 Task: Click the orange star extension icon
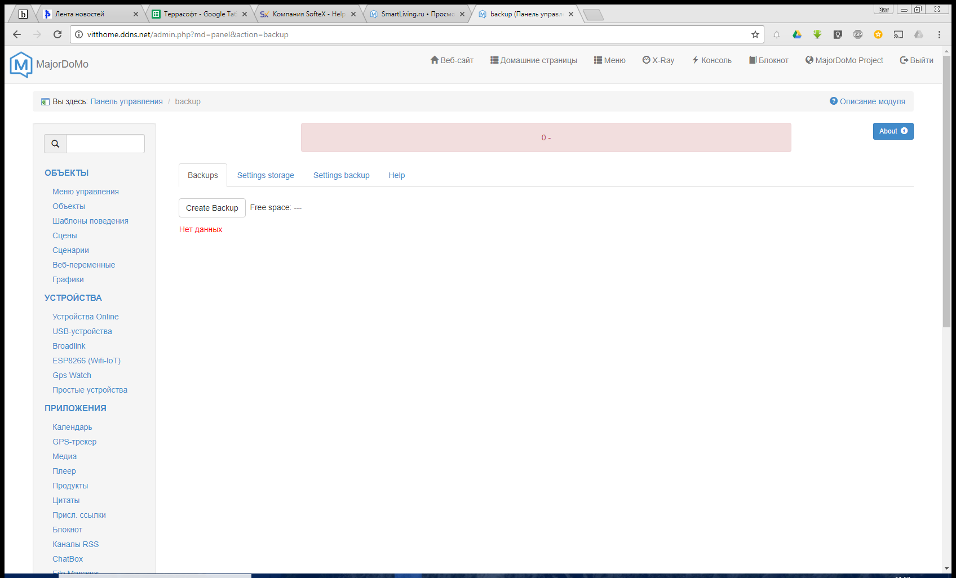(878, 34)
